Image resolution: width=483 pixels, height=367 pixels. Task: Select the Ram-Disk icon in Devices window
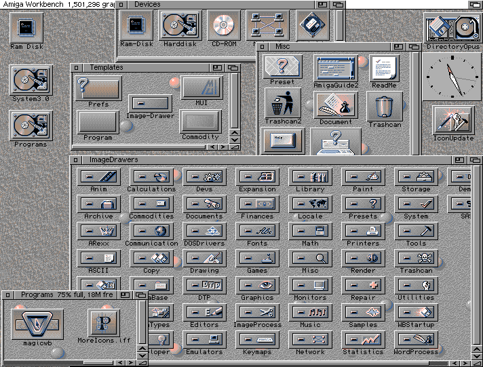[136, 25]
